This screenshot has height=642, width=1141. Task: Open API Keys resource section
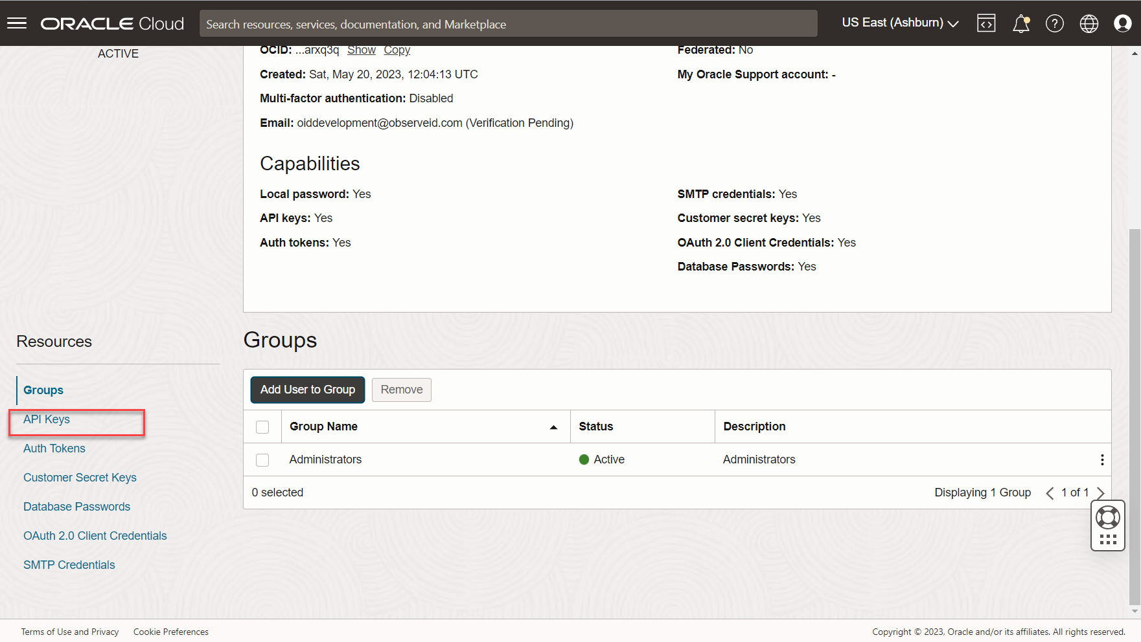pyautogui.click(x=47, y=419)
